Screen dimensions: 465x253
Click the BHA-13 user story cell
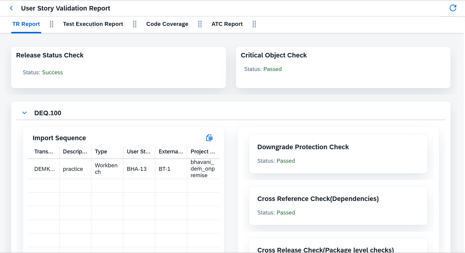pyautogui.click(x=137, y=169)
